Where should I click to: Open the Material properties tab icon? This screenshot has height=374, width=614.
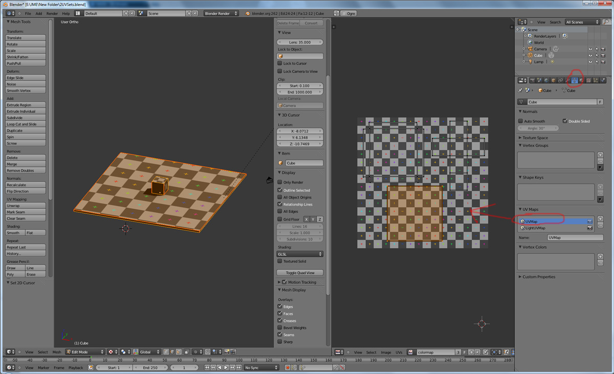[582, 80]
